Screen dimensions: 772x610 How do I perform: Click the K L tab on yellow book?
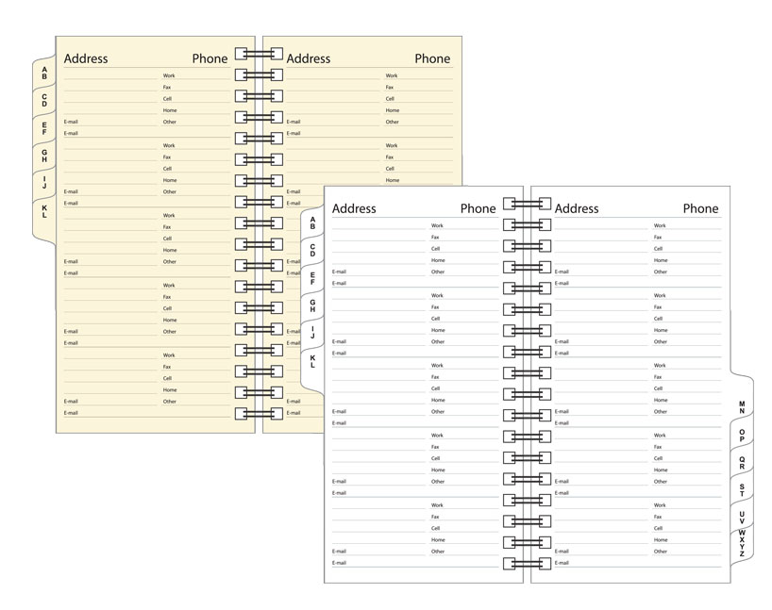(43, 212)
